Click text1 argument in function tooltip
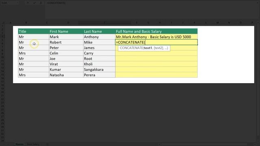Viewport: 260px width, 146px height. [x=148, y=48]
